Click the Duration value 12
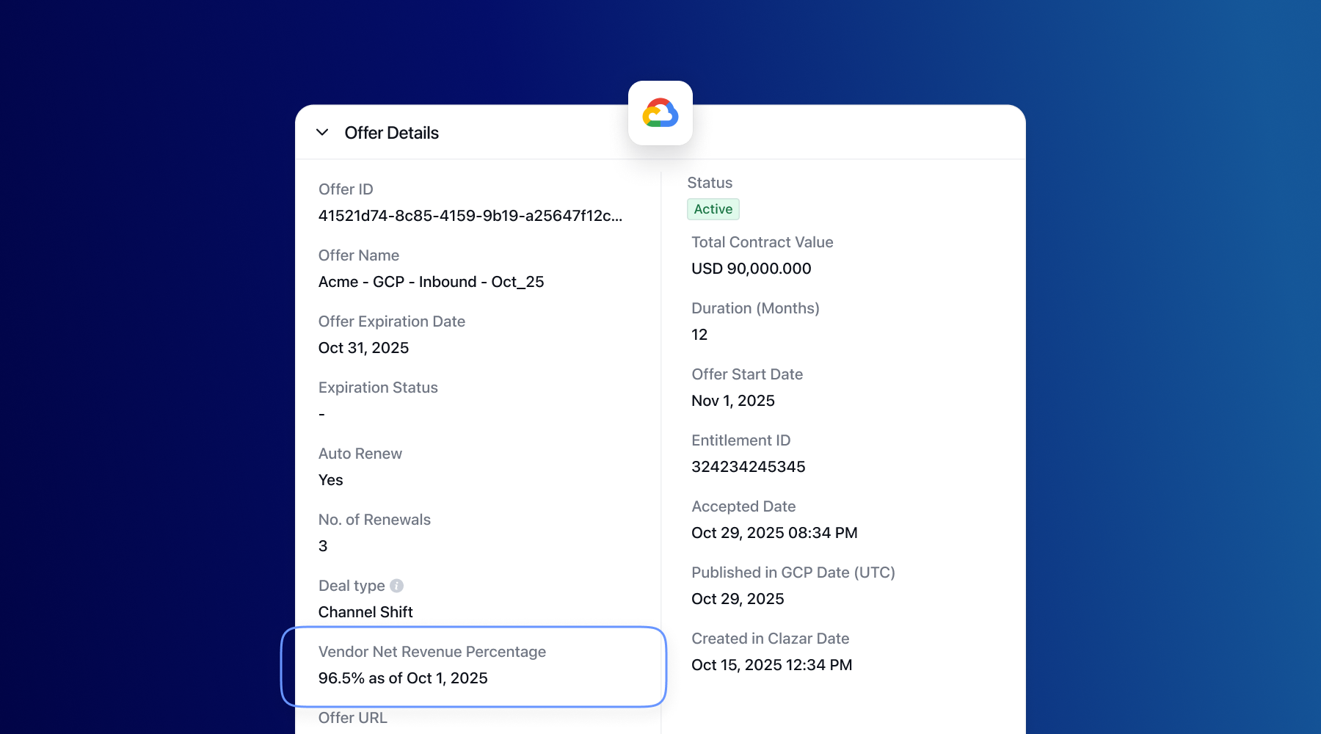1321x734 pixels. 699,335
